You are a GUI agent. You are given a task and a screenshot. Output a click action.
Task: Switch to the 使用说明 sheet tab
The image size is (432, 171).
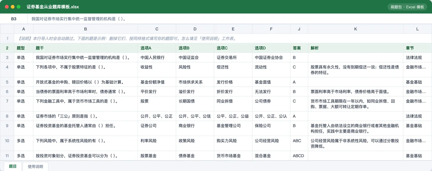click(x=35, y=166)
